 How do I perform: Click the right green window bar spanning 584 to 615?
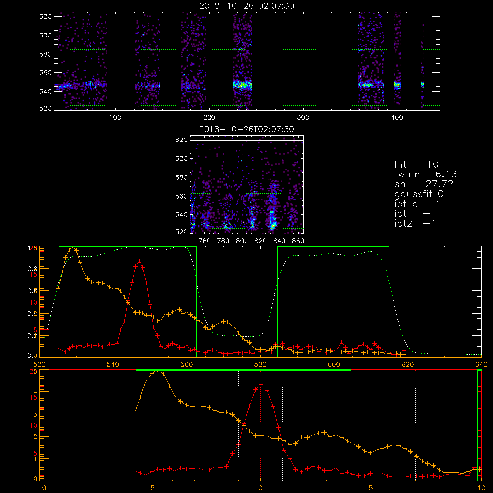[333, 246]
